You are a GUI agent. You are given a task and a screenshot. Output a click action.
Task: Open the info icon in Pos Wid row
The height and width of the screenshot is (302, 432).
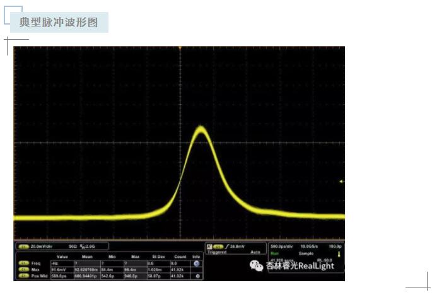pyautogui.click(x=197, y=276)
